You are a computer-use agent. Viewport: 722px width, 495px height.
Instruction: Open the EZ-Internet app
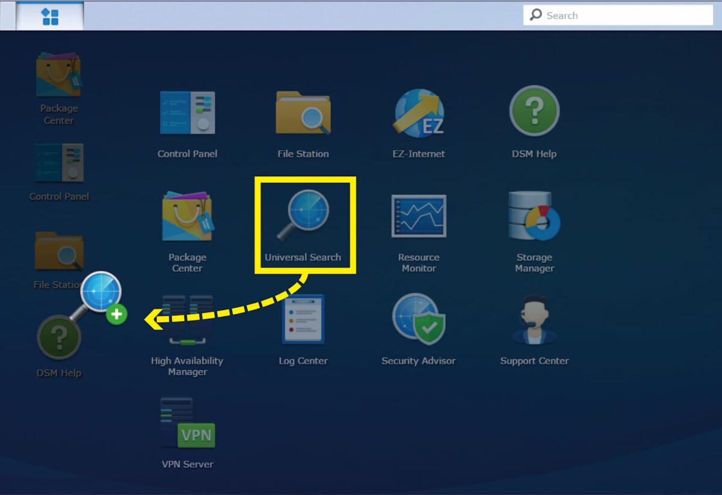pos(419,125)
